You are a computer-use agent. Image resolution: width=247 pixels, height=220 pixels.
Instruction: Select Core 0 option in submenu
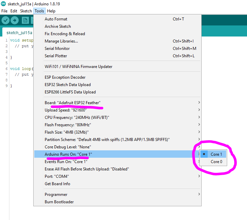pos(213,162)
